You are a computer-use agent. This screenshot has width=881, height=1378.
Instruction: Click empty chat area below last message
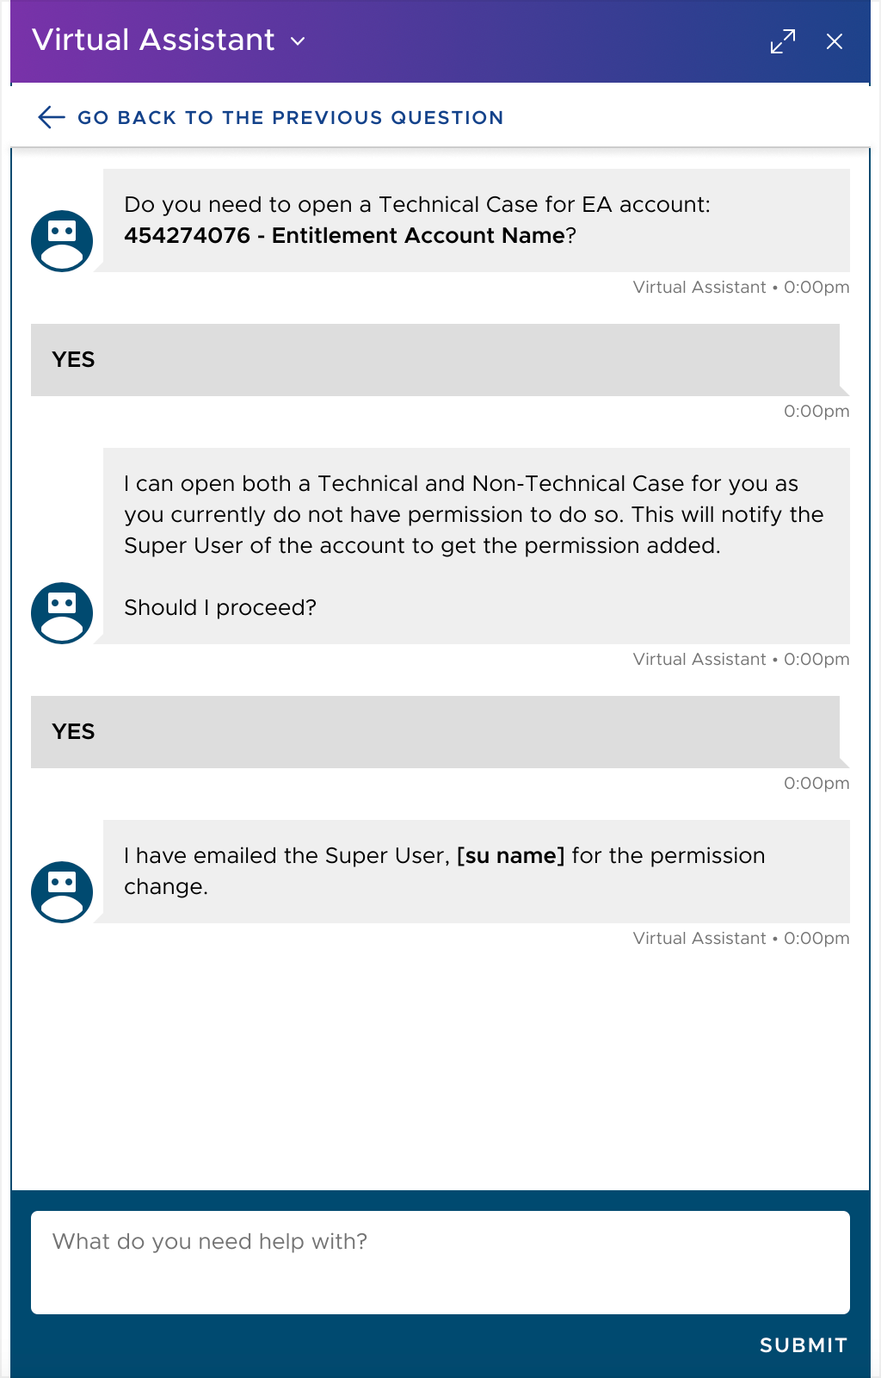440,1068
